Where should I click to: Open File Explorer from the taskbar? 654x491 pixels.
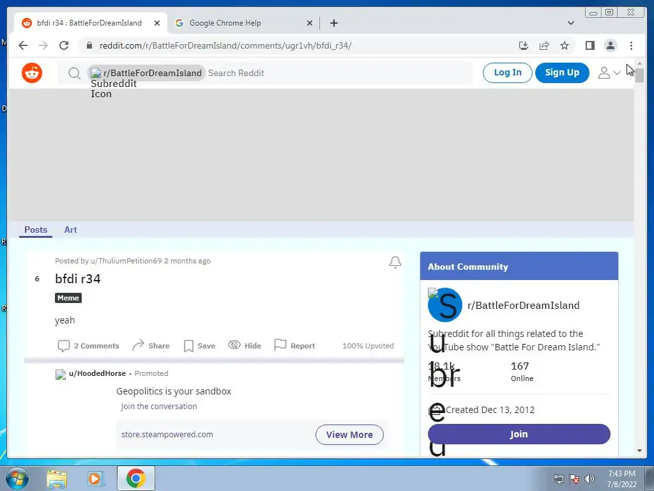click(57, 478)
